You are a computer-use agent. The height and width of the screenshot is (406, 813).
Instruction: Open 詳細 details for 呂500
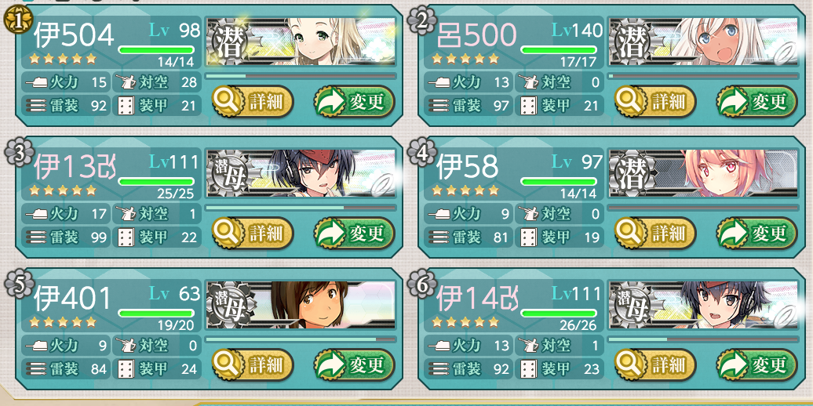[655, 102]
